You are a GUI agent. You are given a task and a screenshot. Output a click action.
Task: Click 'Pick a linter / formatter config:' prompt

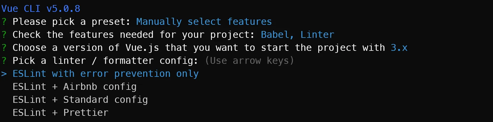pyautogui.click(x=105, y=61)
